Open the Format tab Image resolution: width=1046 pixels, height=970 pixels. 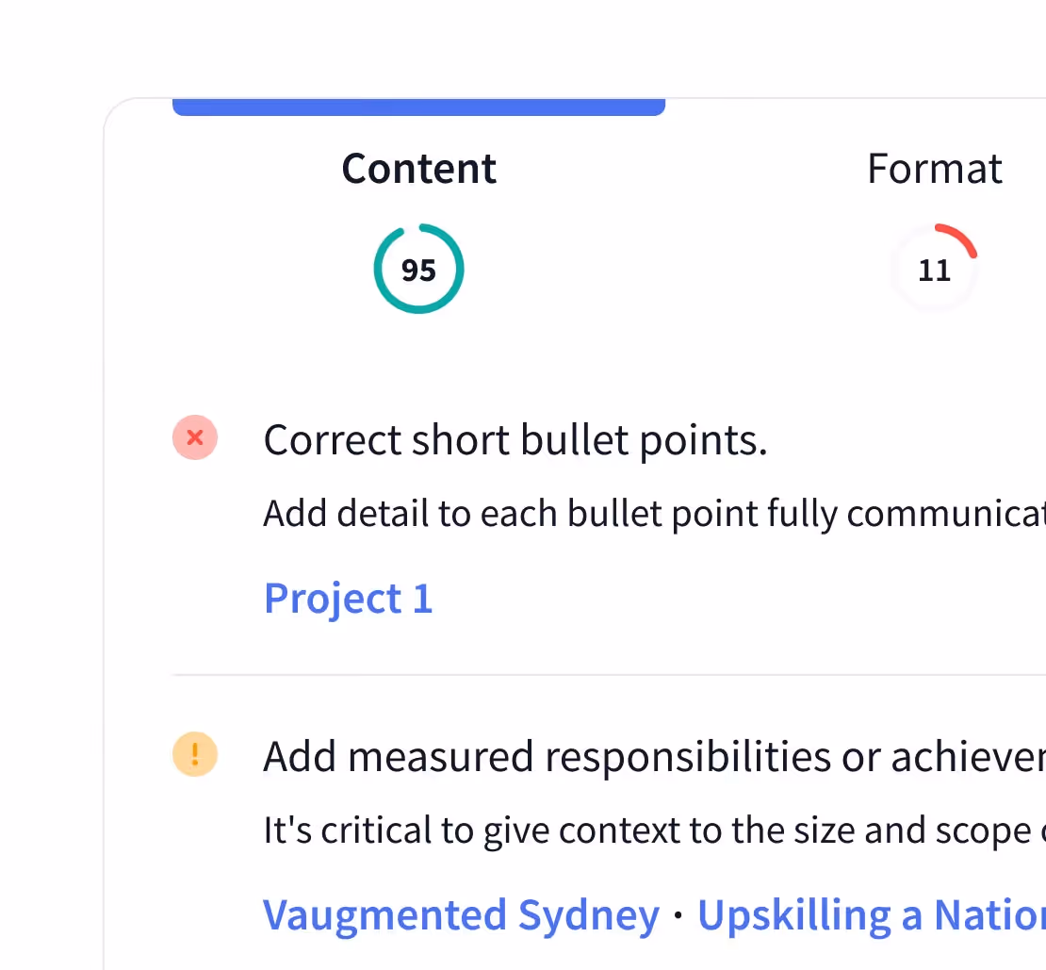935,169
